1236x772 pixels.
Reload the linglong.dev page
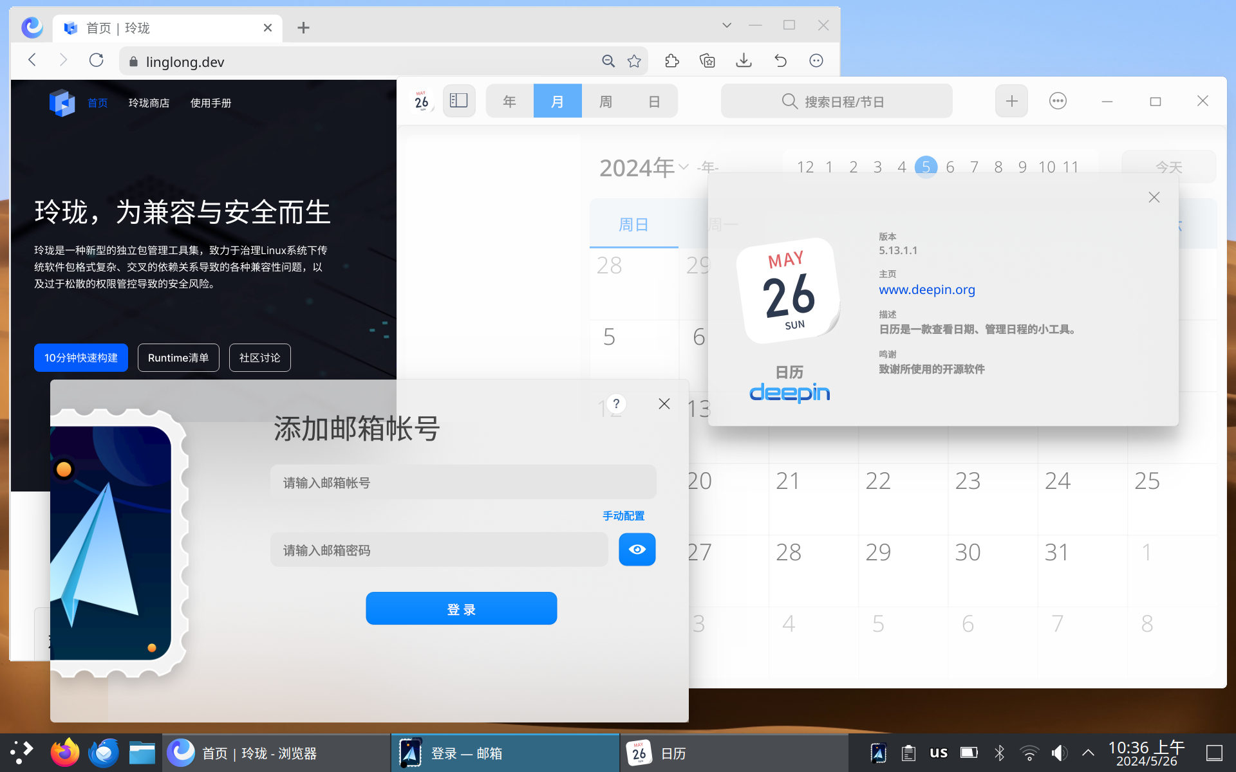97,60
